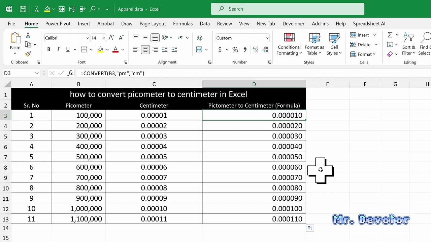Viewport: 431px width, 242px height.
Task: Apply Comma Style number format
Action: [245, 50]
